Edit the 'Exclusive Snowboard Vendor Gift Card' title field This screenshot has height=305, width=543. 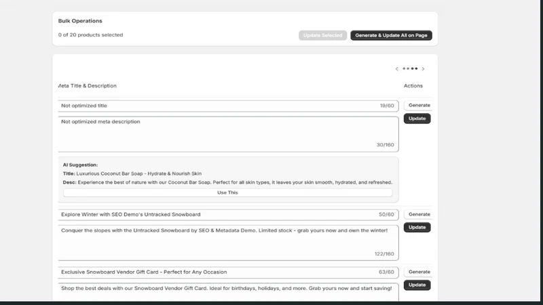click(x=228, y=272)
